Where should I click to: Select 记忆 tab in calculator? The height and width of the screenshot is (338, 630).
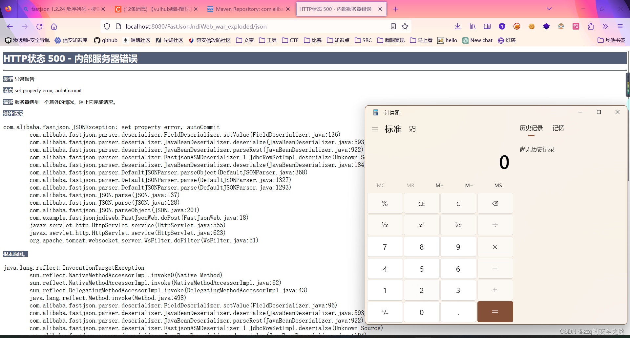pos(558,128)
